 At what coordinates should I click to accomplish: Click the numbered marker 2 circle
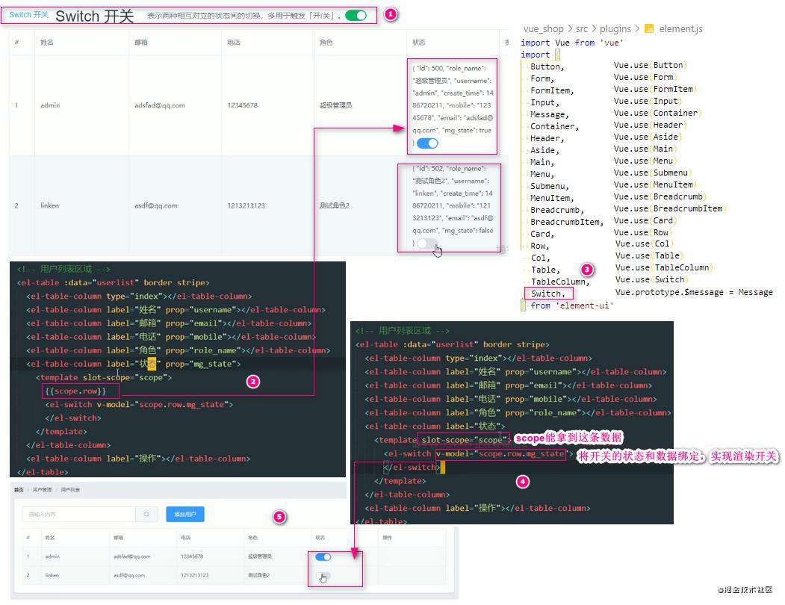253,382
